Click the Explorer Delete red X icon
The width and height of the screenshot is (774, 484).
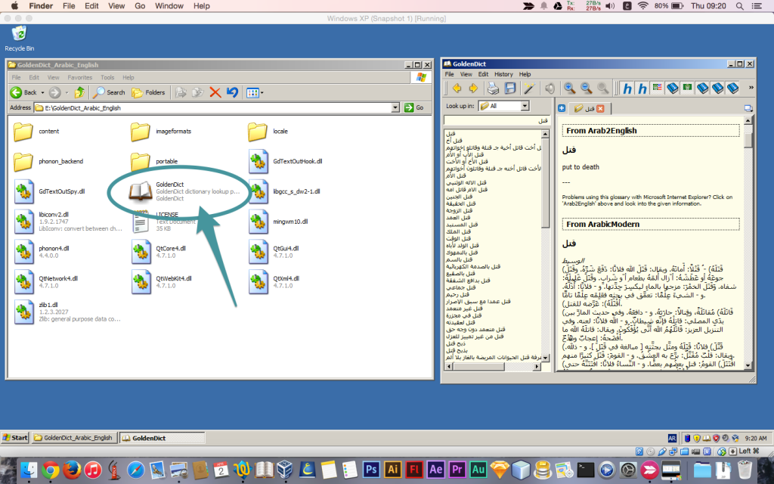pyautogui.click(x=215, y=92)
